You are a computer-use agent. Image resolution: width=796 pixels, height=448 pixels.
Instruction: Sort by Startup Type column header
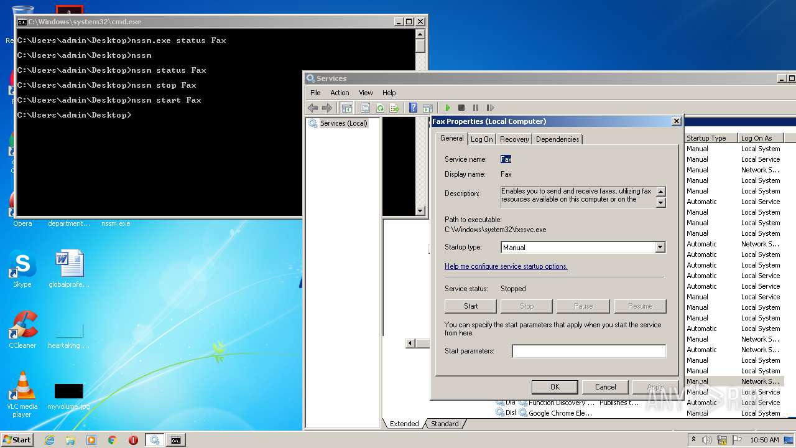click(x=711, y=138)
